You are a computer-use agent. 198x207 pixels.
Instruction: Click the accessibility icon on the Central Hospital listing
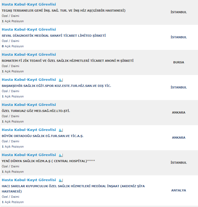(61, 155)
